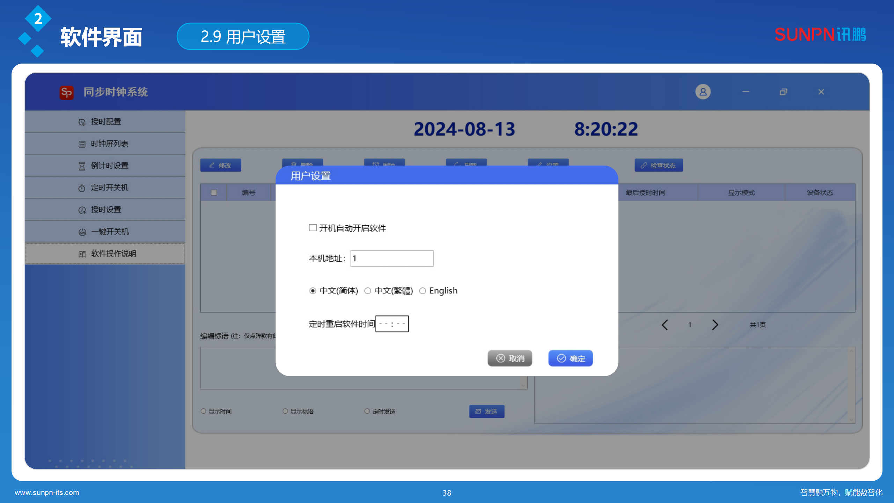894x503 pixels.
Task: Open the 定时重启软件时间 time picker
Action: pos(392,324)
